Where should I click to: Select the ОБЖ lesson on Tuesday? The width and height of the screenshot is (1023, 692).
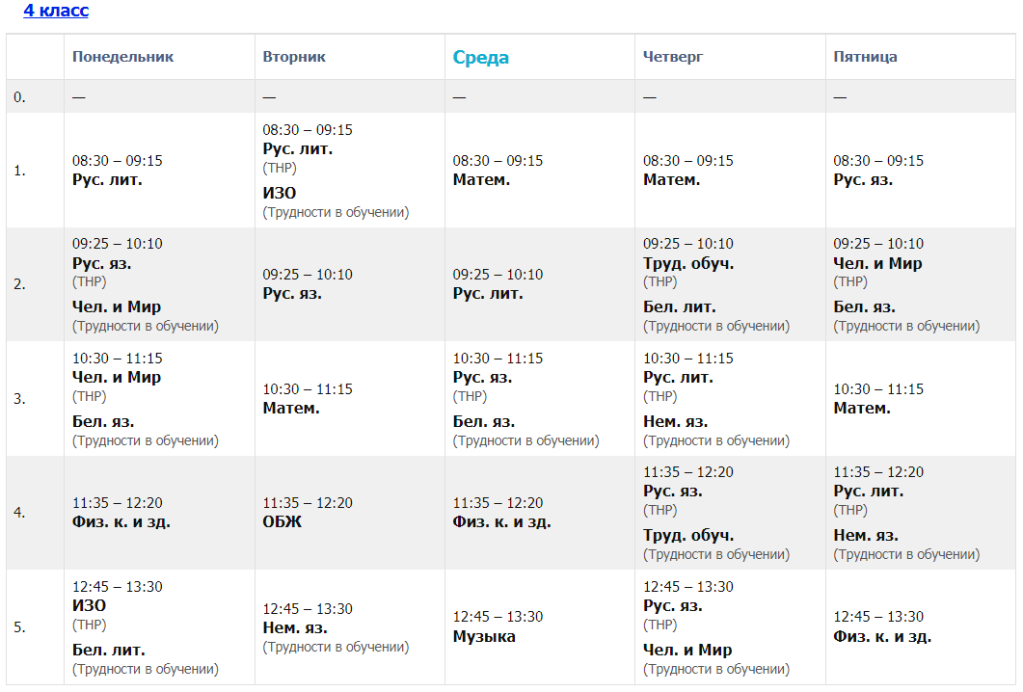coord(282,522)
